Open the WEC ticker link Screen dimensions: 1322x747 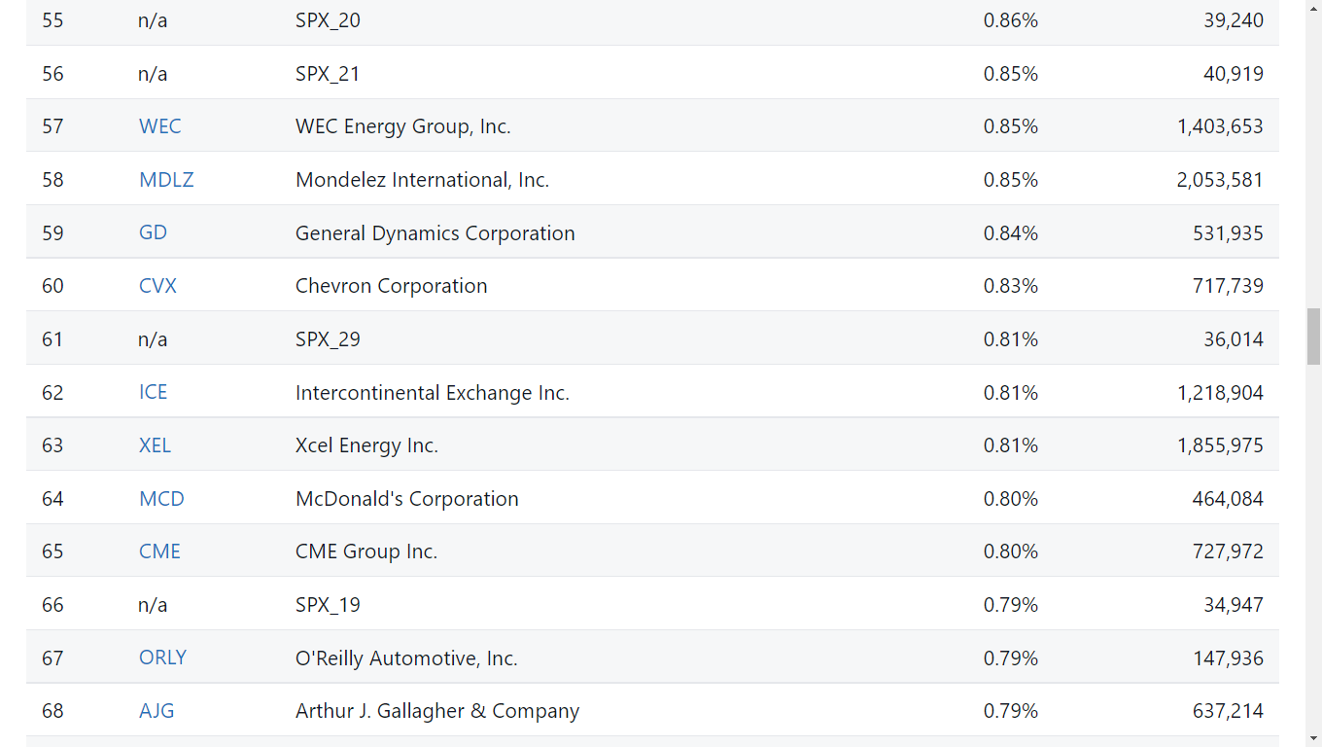coord(159,126)
